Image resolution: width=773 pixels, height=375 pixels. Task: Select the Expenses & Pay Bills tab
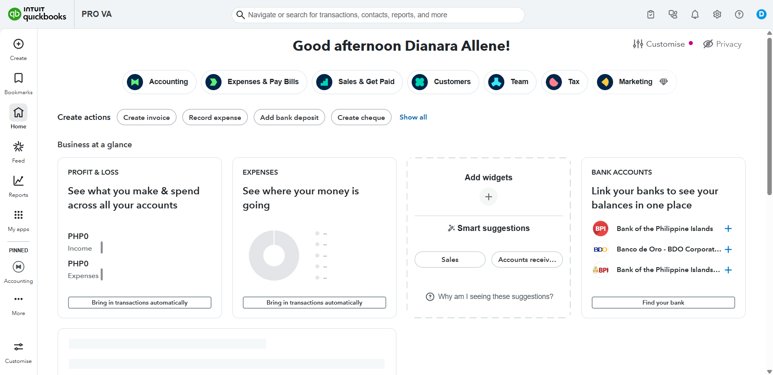[x=254, y=82]
